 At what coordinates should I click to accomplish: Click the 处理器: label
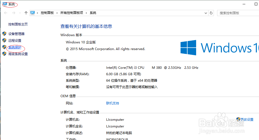point(71,68)
